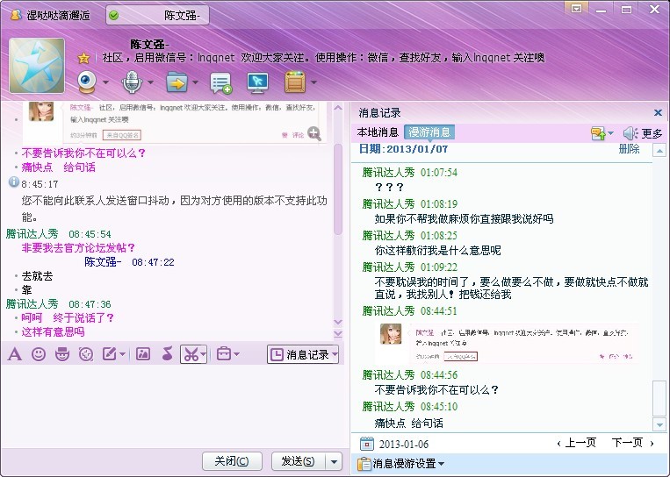
Task: Open send options arrow beside 发送
Action: (x=335, y=461)
